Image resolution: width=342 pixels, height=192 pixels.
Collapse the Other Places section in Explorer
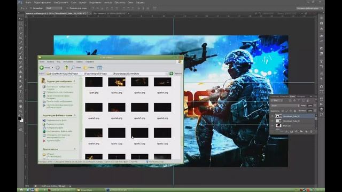[x=75, y=149]
